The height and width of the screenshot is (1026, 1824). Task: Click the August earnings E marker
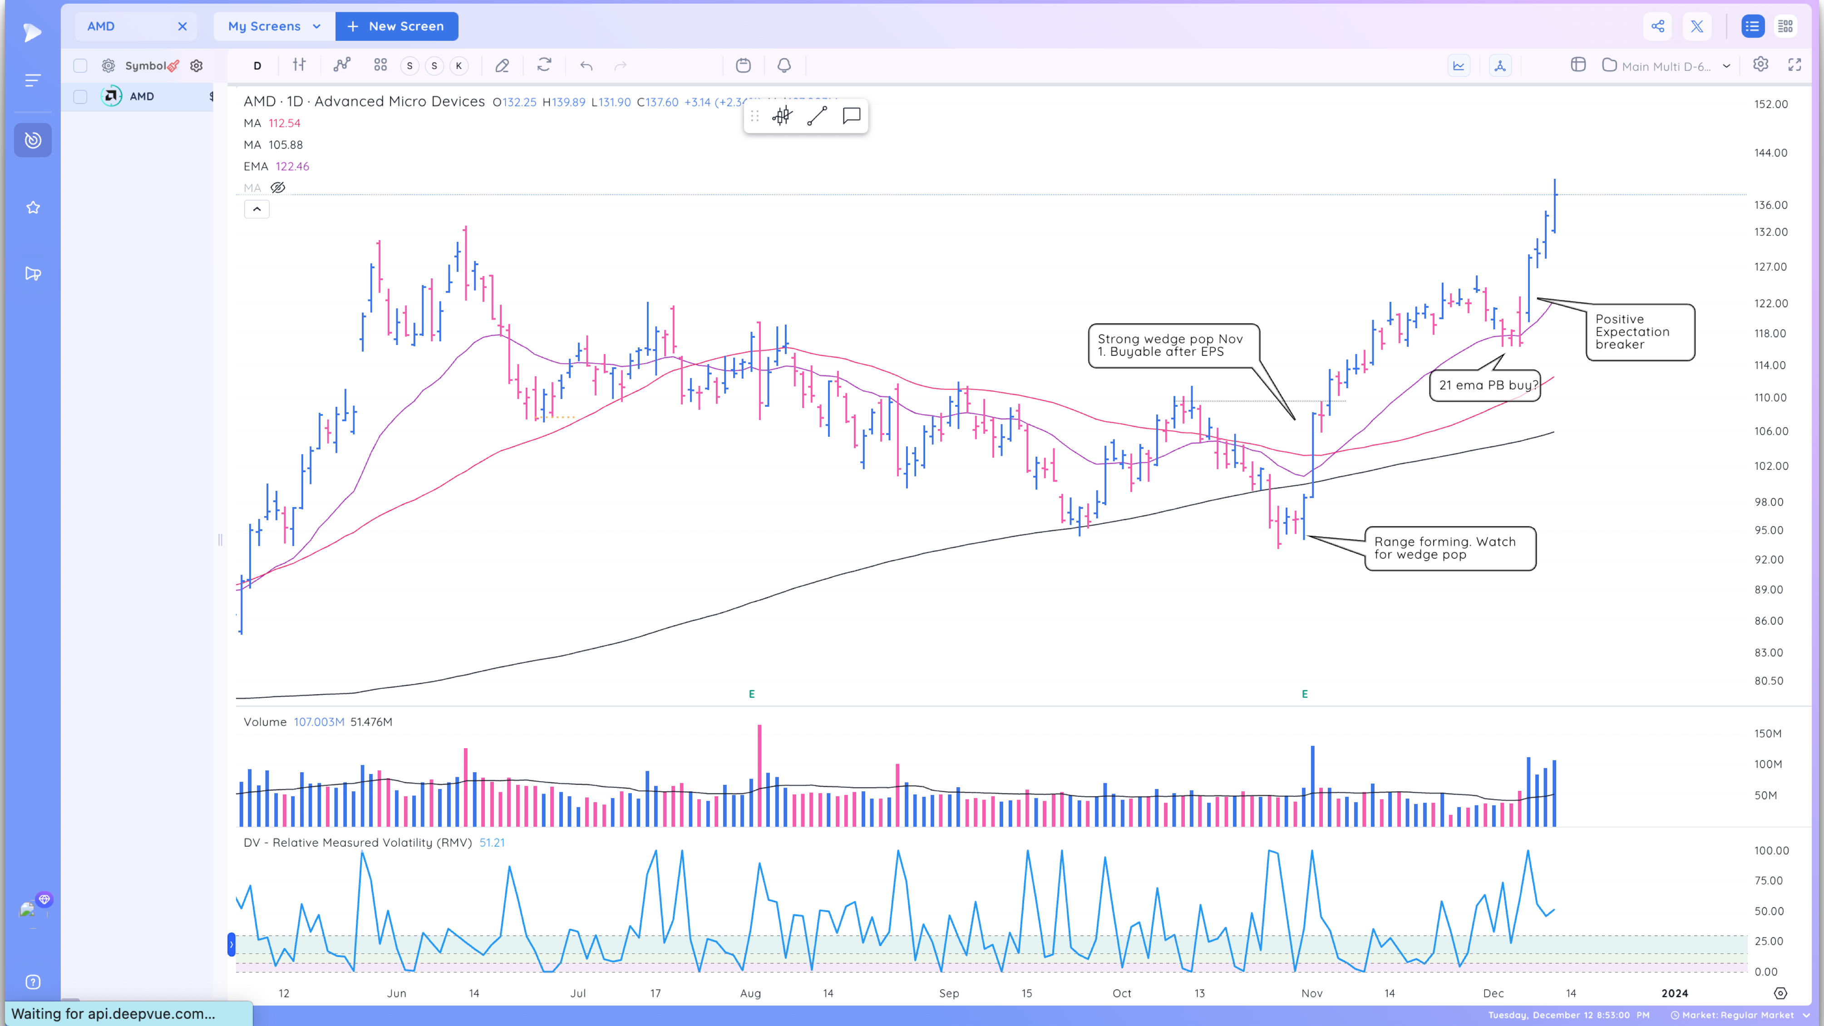(752, 694)
